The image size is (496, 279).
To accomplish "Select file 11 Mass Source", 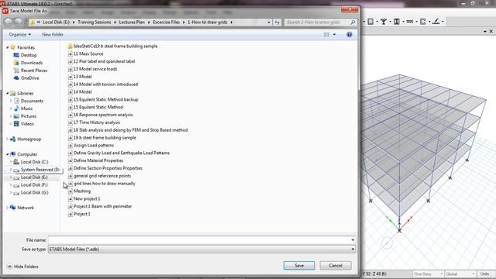I will coord(85,53).
